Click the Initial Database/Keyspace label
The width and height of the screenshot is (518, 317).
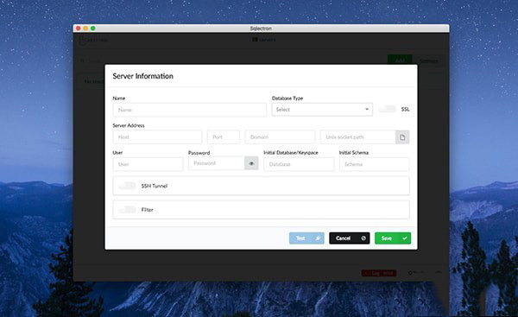click(x=291, y=153)
